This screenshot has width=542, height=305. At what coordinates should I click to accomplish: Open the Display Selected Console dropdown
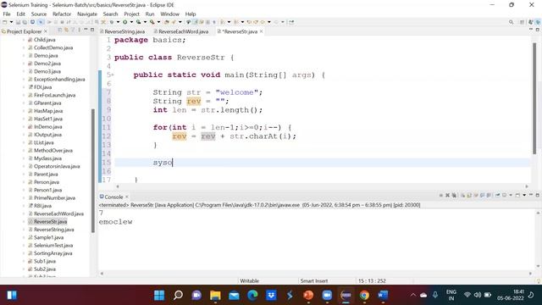pos(511,196)
